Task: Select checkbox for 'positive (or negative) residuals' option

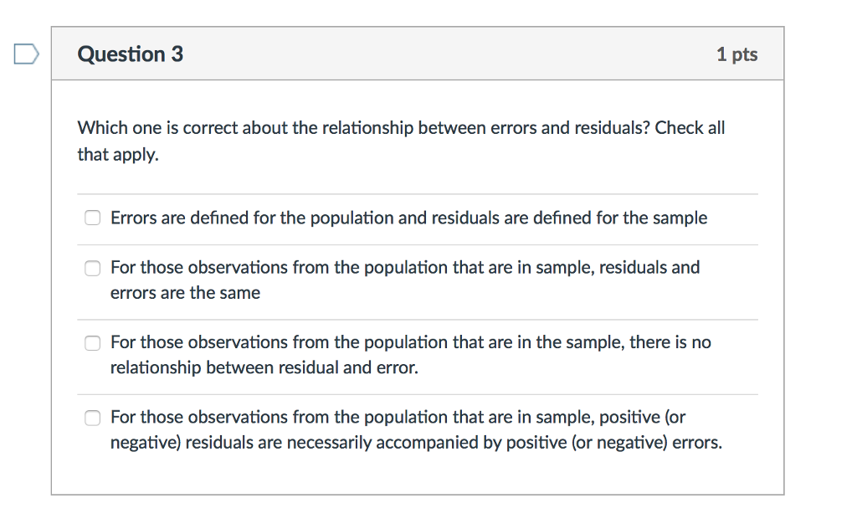Action: pos(92,418)
